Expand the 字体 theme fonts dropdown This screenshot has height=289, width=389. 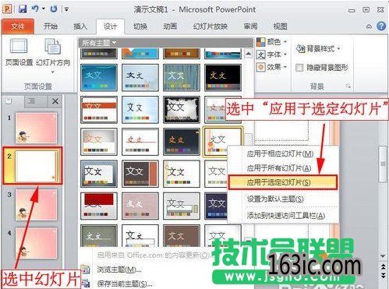[271, 55]
